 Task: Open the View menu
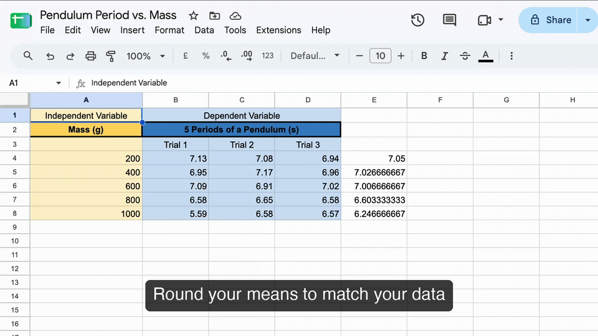coord(100,30)
